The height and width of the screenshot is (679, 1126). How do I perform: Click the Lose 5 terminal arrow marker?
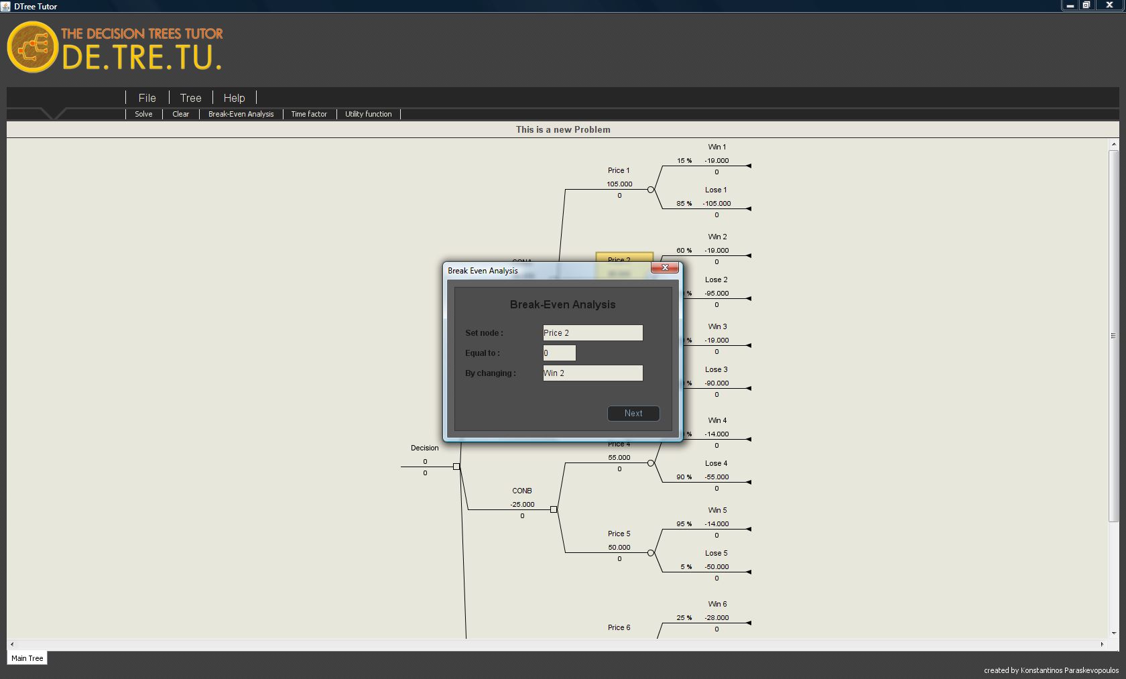pyautogui.click(x=749, y=572)
